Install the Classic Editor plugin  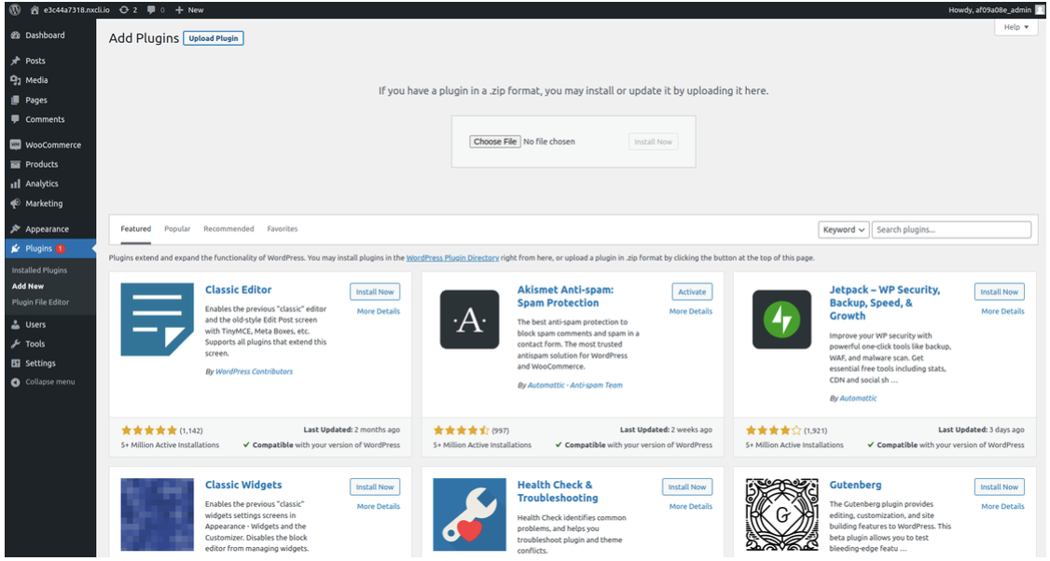(375, 292)
